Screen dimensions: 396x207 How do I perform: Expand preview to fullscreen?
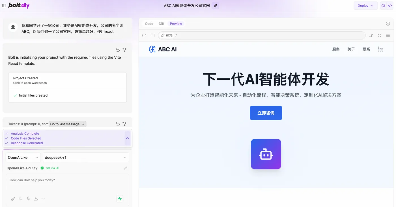(x=380, y=36)
